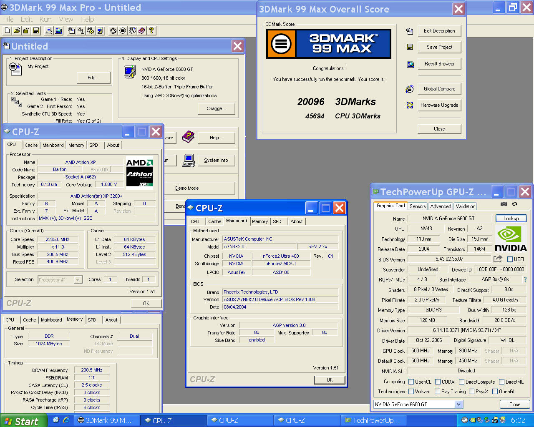Click the selected tests checklist toolbar icon
Screen dimensions: 534x427
tap(81, 30)
